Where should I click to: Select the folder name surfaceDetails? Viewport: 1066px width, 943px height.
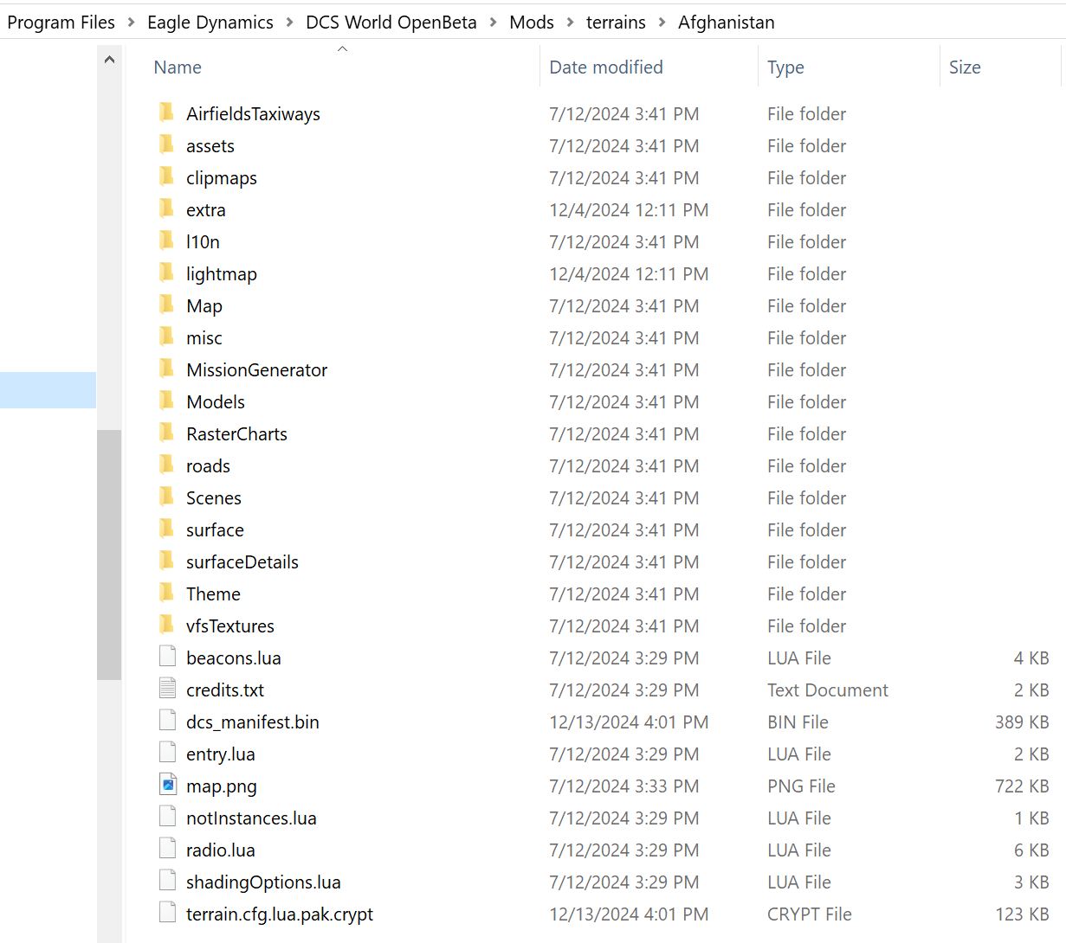tap(242, 562)
